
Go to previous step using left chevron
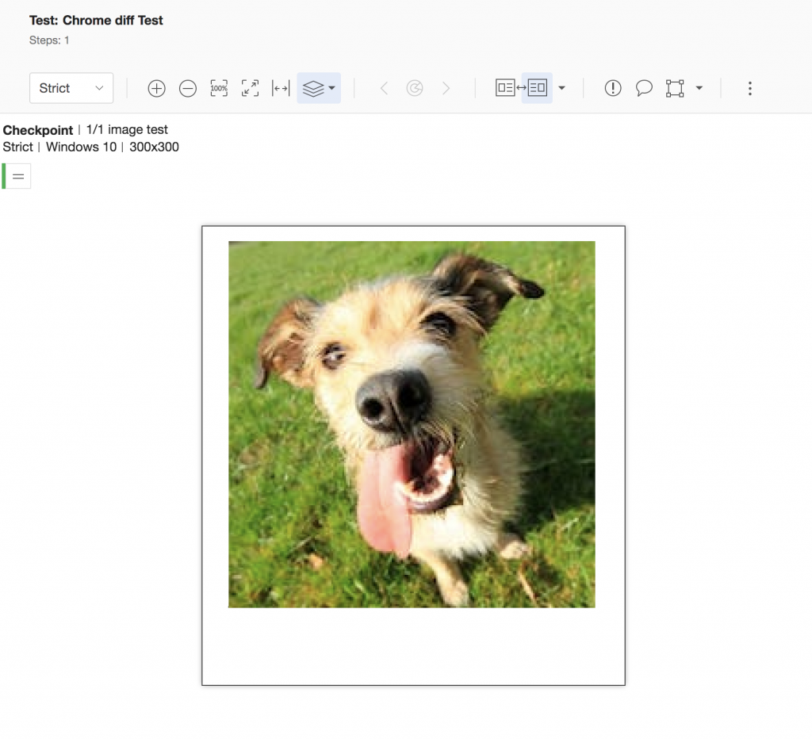coord(384,88)
